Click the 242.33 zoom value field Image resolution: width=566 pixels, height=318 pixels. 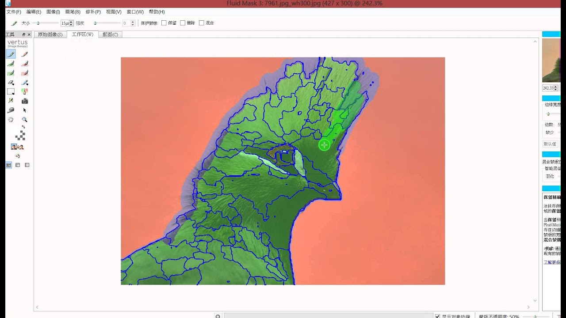point(548,88)
